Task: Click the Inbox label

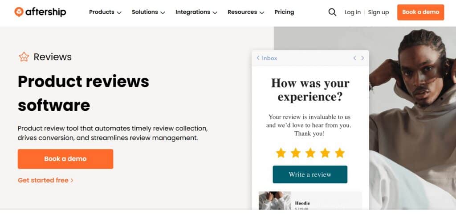Action: coord(269,58)
